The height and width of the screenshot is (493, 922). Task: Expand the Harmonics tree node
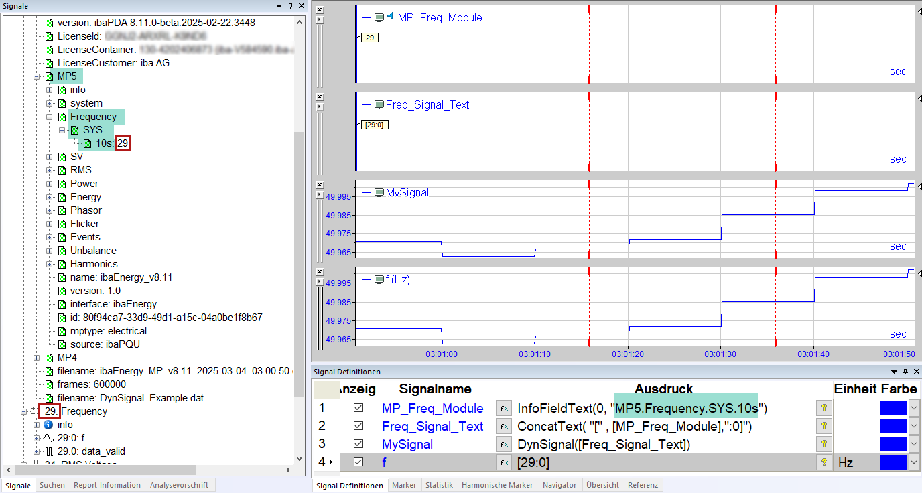tap(49, 264)
